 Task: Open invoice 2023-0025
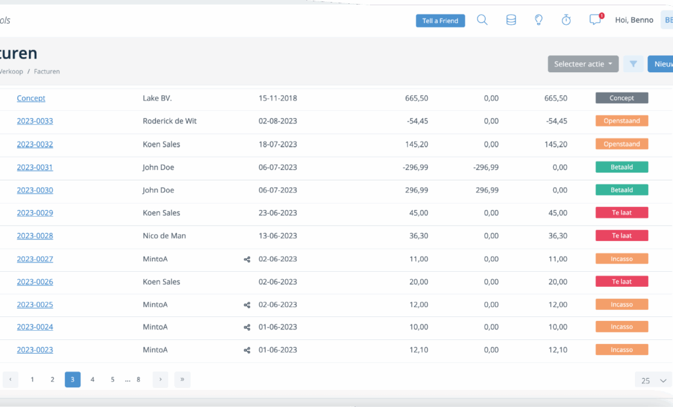click(35, 305)
